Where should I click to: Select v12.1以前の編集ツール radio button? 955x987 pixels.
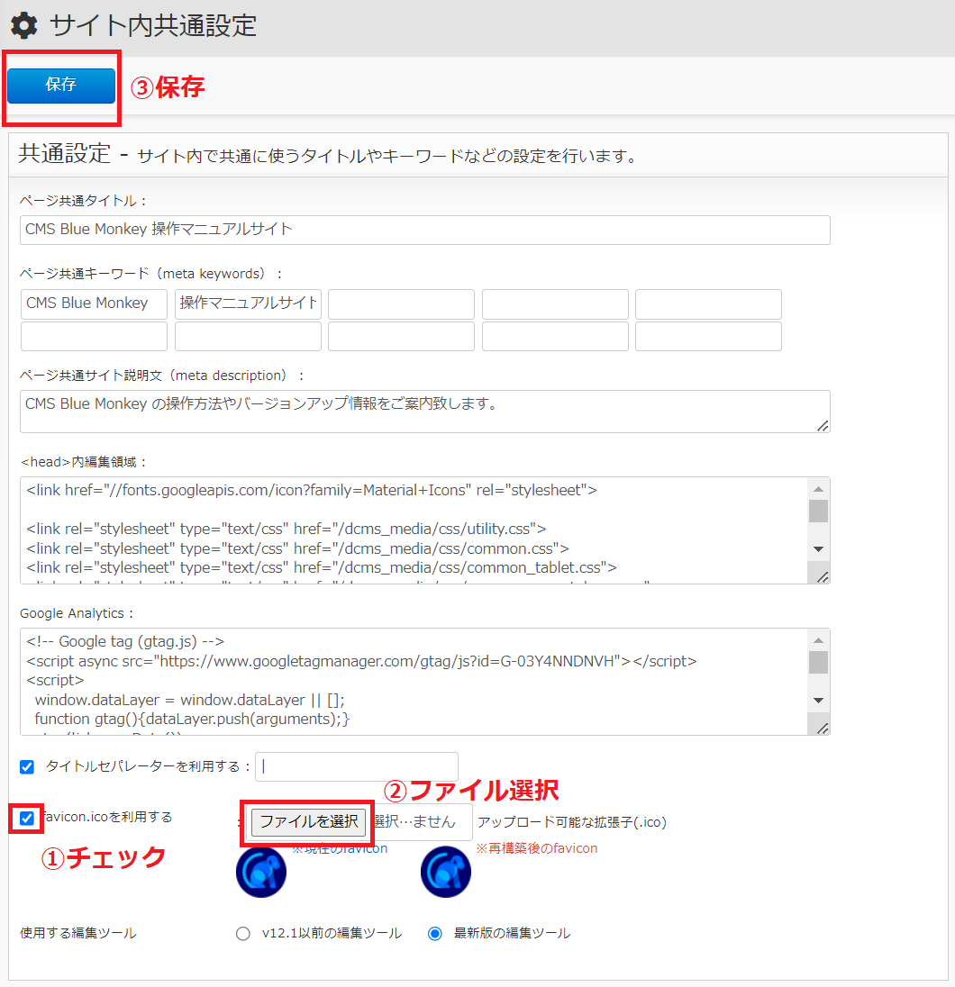(x=243, y=934)
